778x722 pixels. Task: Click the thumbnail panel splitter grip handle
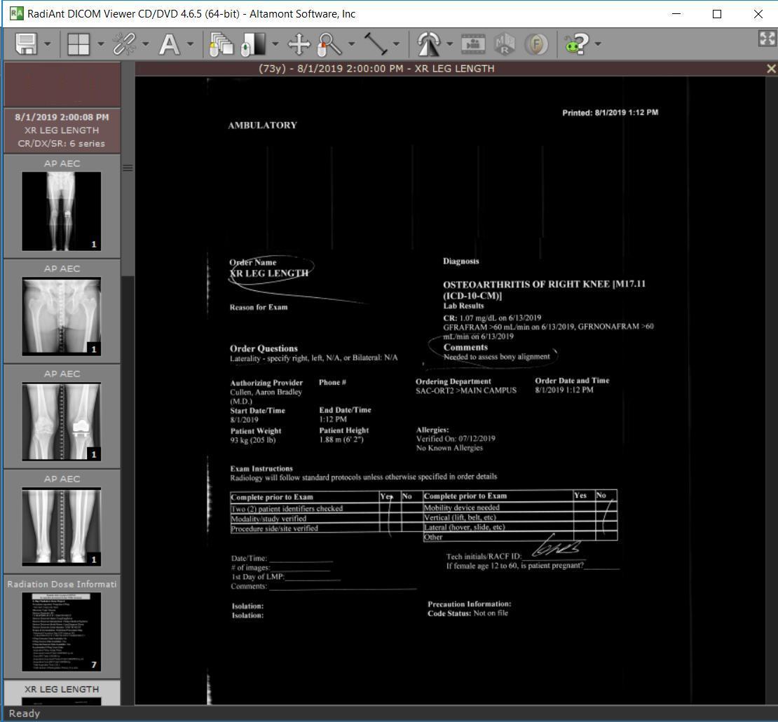coord(128,168)
